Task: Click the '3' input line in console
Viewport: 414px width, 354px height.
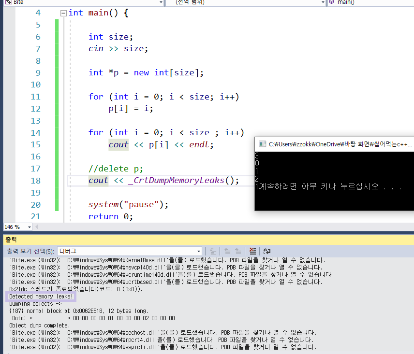Action: click(x=257, y=156)
